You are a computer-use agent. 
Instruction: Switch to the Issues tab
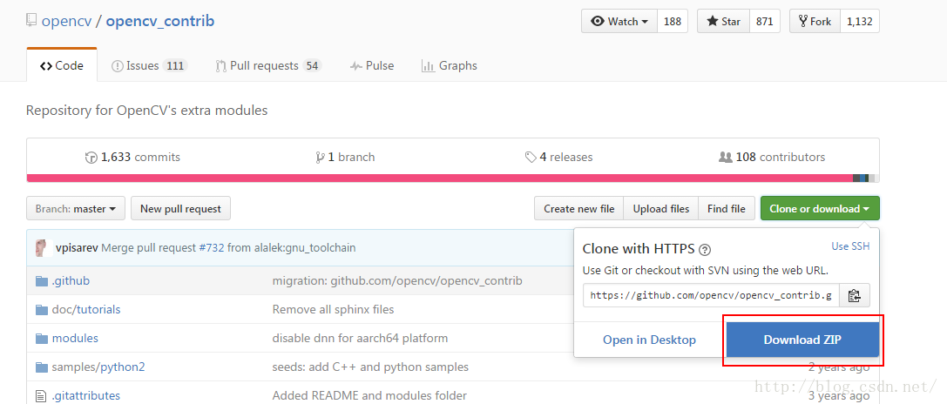click(x=149, y=66)
